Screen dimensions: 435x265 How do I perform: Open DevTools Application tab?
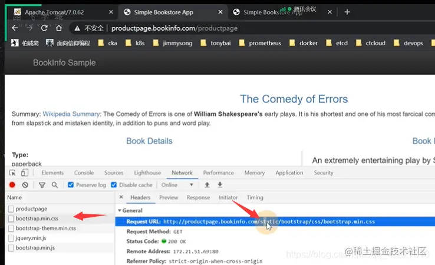click(289, 173)
